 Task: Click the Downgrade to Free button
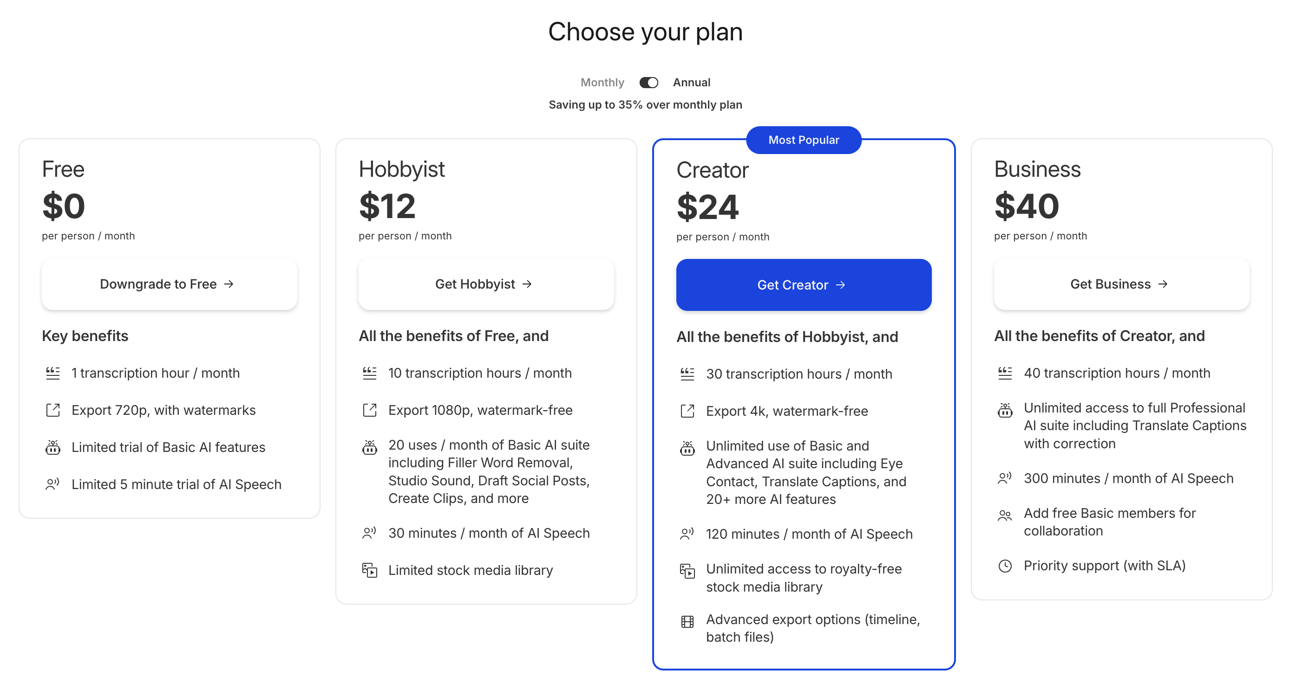pos(170,284)
